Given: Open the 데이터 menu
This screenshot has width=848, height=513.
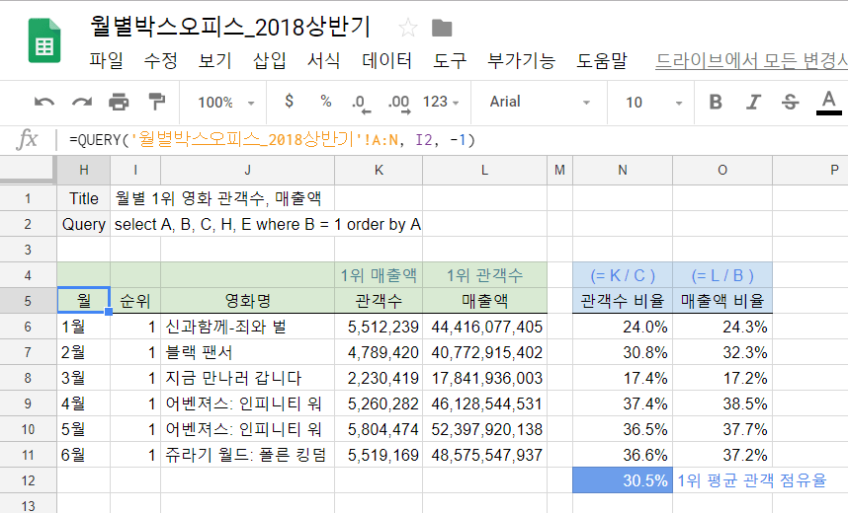Looking at the screenshot, I should click(x=387, y=60).
